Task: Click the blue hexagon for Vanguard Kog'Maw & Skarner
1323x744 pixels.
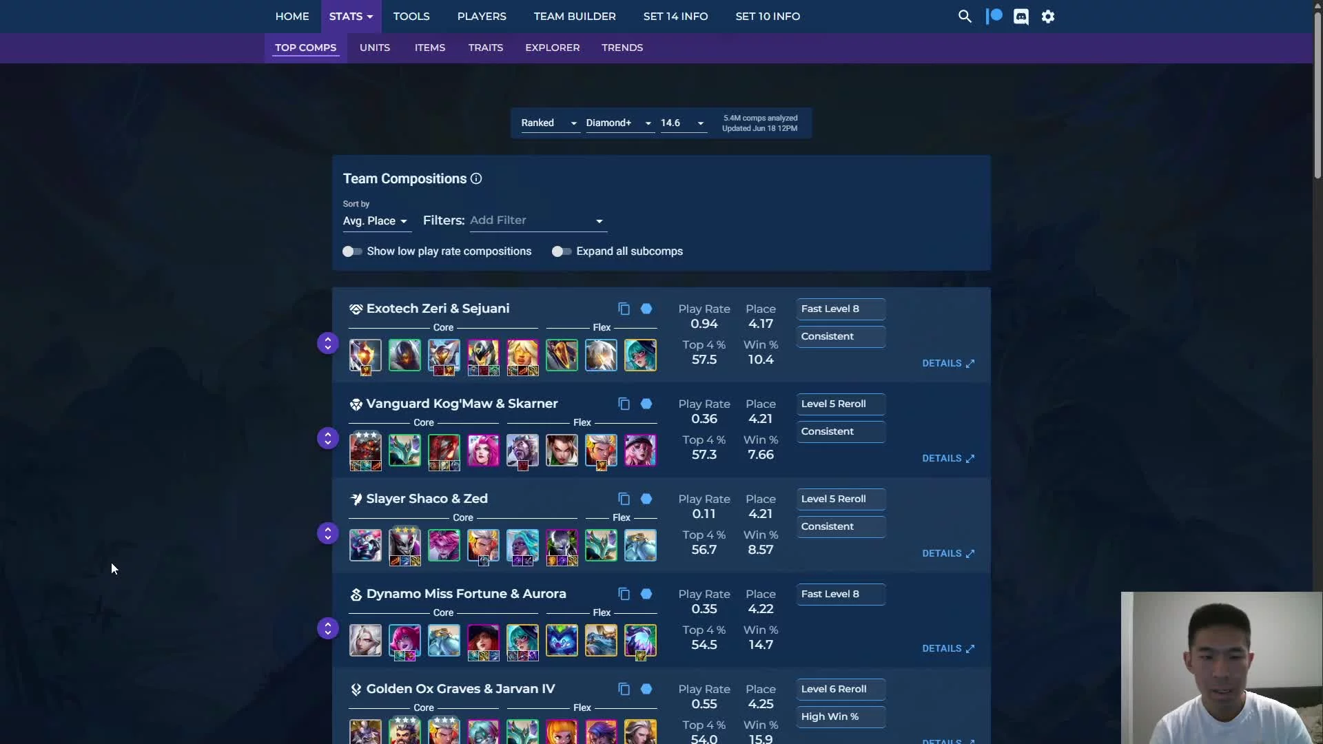Action: [x=646, y=404]
